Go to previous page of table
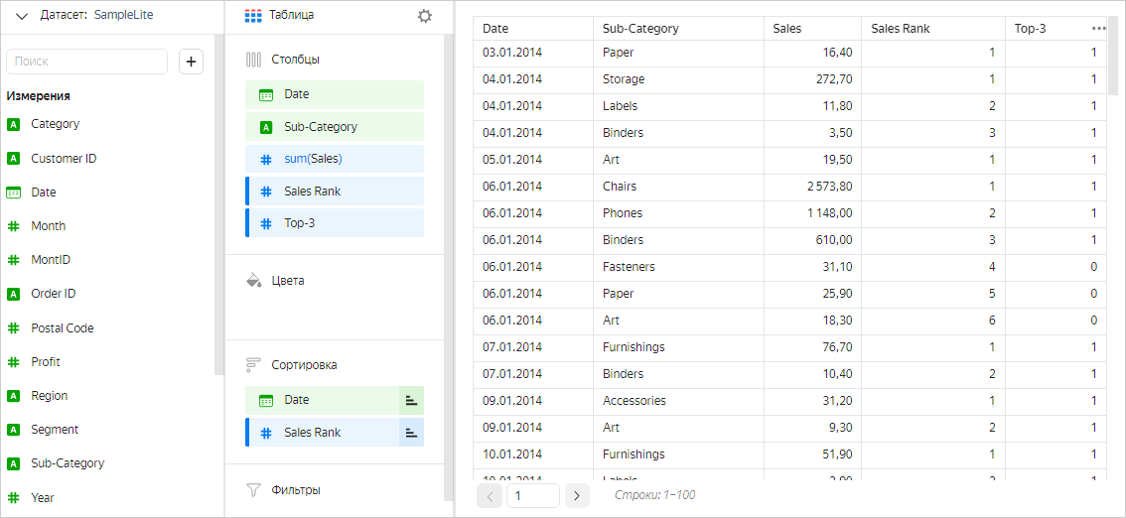Image resolution: width=1126 pixels, height=518 pixels. (490, 495)
